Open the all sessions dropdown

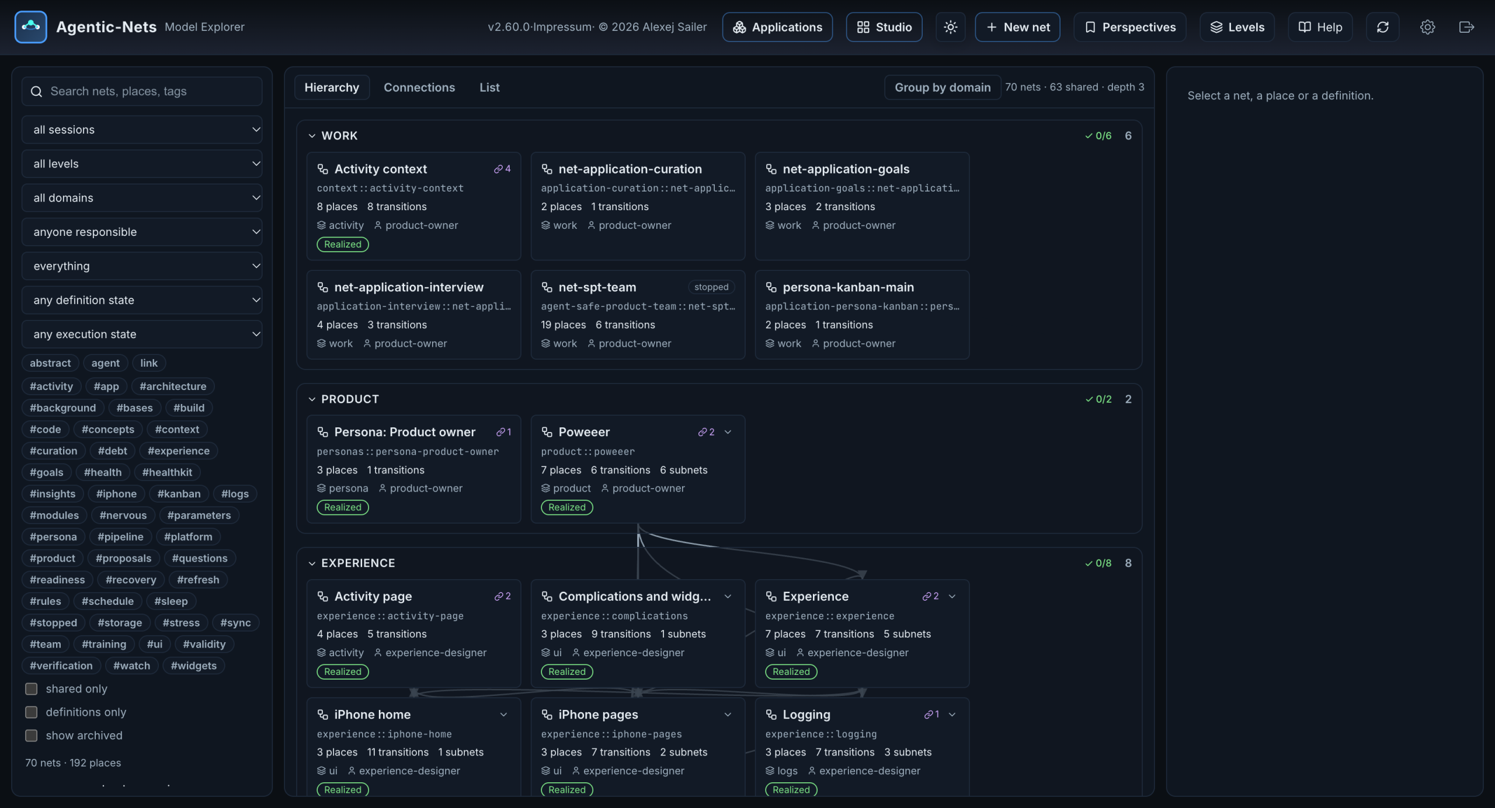tap(142, 130)
